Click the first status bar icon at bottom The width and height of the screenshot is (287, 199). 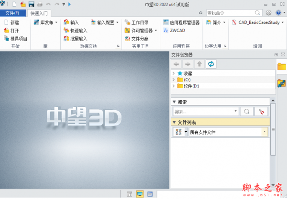[130, 194]
